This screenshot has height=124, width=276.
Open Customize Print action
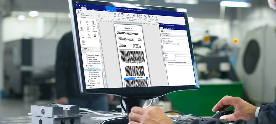pyautogui.click(x=119, y=15)
